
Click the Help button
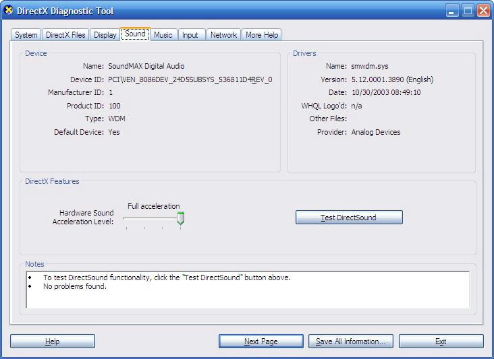[52, 341]
